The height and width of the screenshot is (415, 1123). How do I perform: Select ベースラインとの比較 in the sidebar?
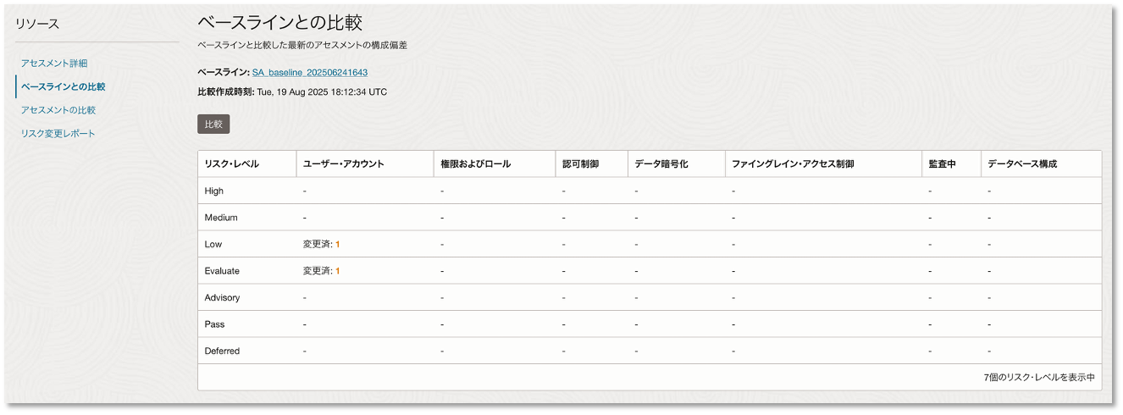[64, 86]
